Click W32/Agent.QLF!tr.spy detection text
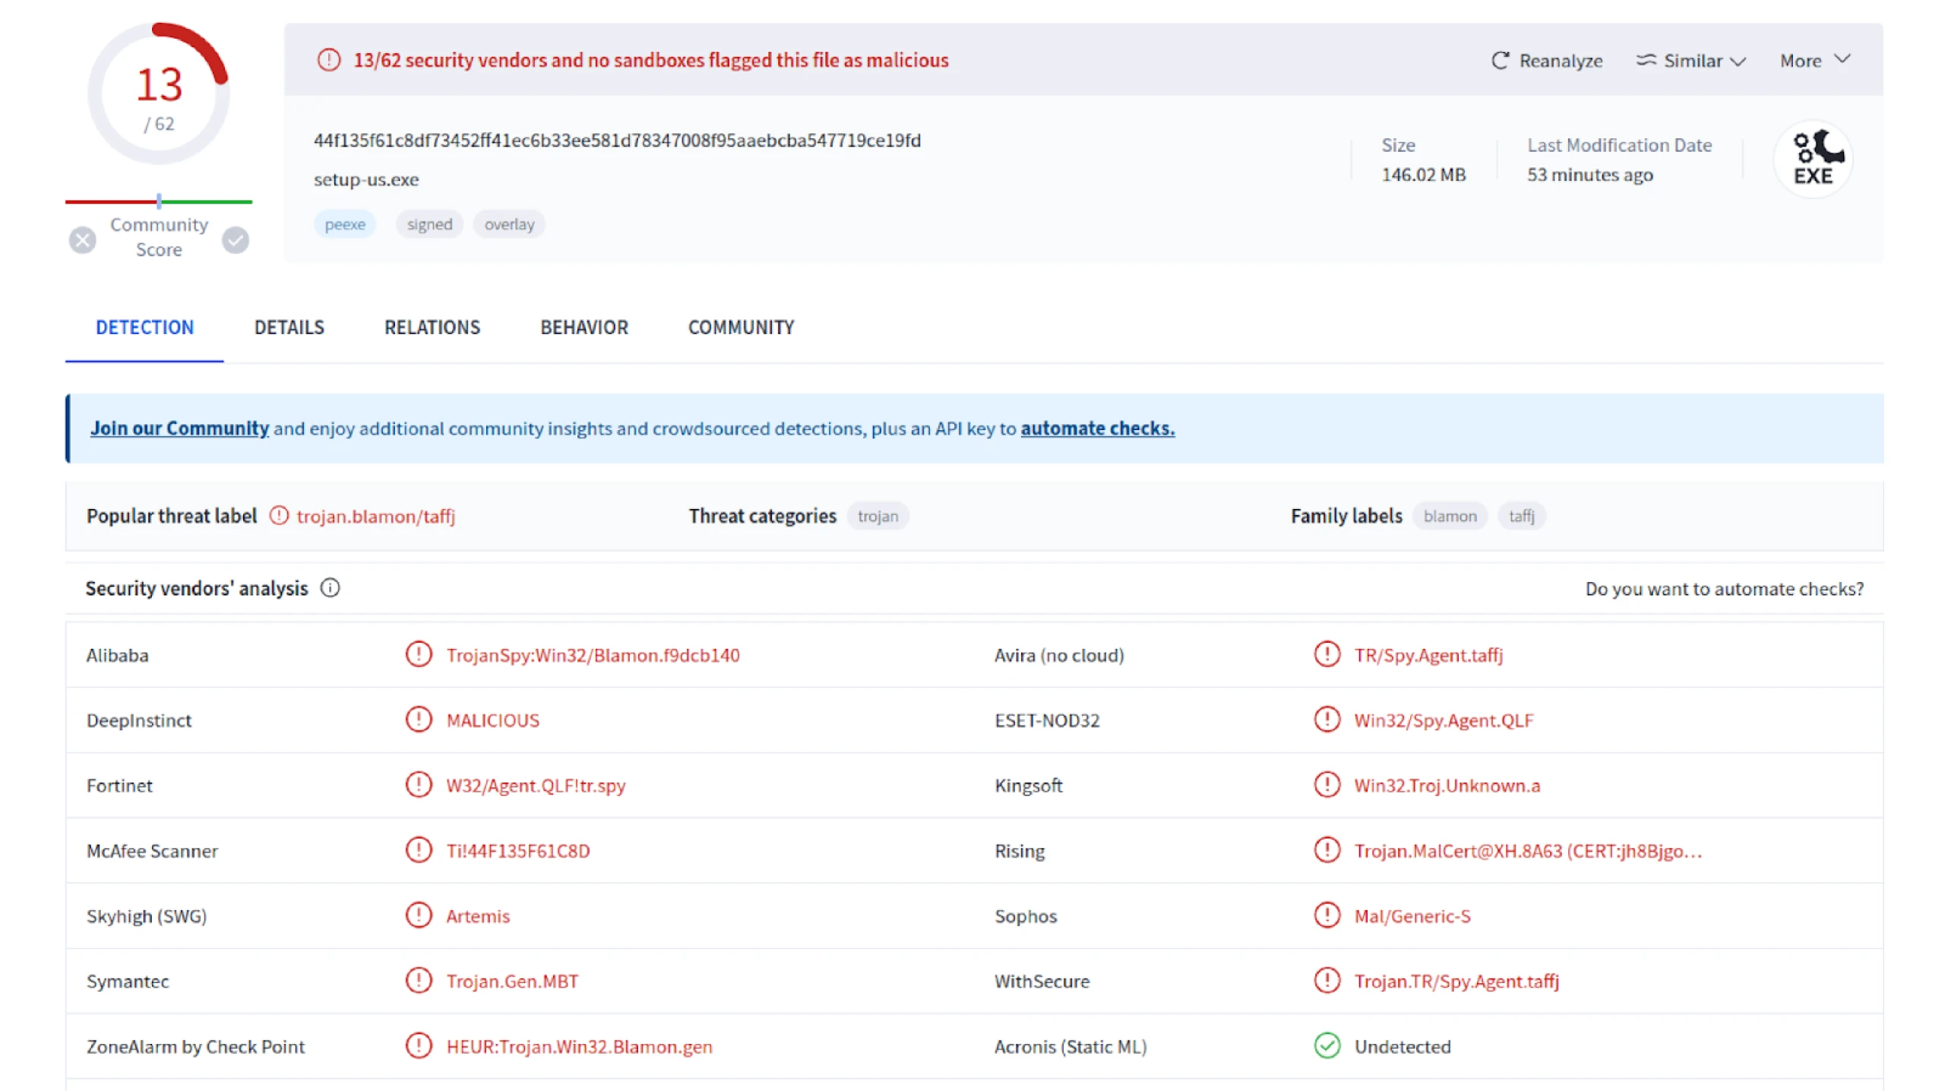The height and width of the screenshot is (1091, 1945). [536, 786]
